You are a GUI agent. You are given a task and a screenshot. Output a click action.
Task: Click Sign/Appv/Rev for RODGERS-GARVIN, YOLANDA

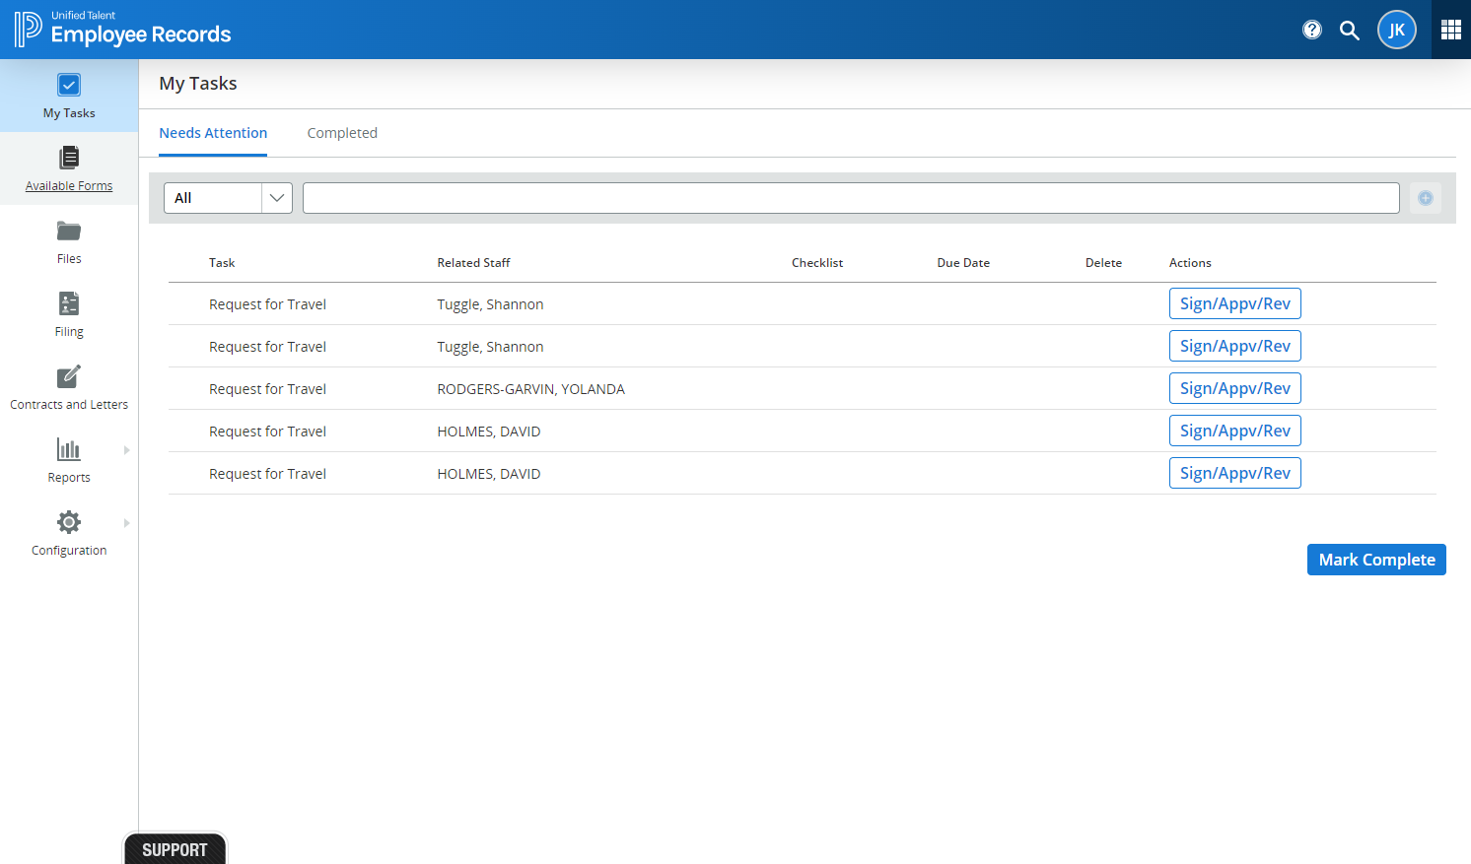pyautogui.click(x=1235, y=388)
